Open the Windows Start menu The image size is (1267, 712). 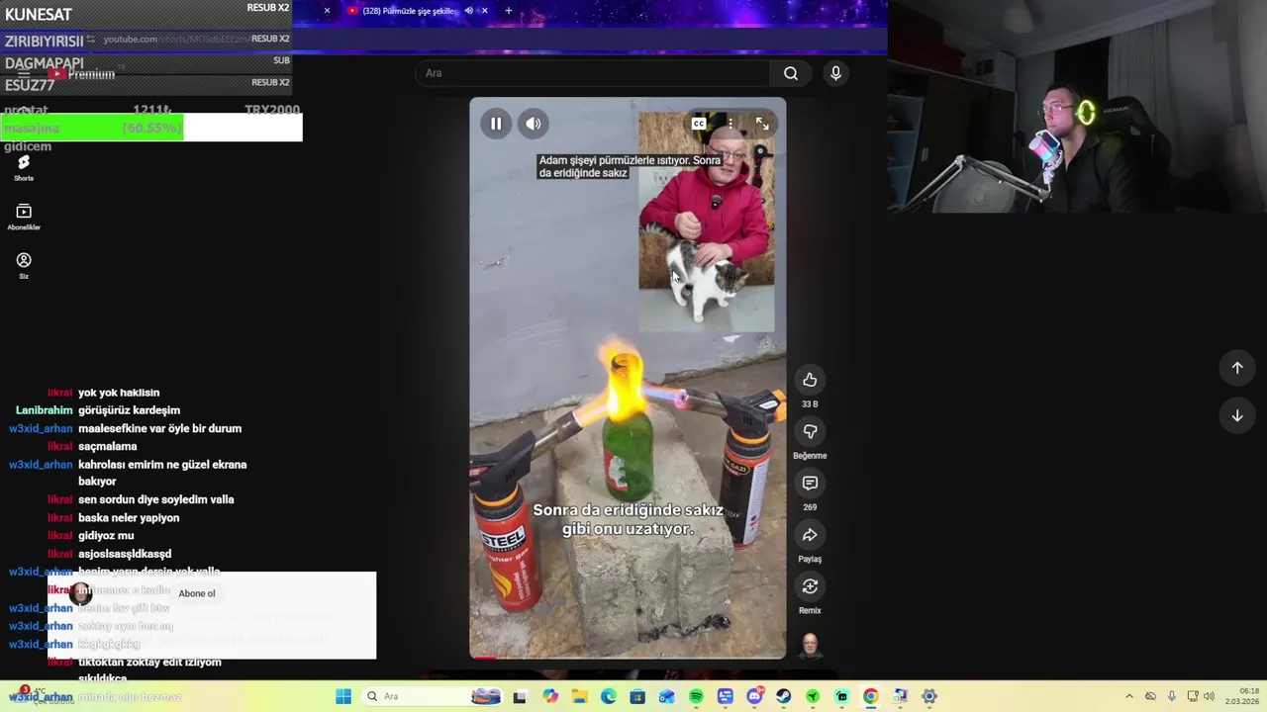coord(343,696)
